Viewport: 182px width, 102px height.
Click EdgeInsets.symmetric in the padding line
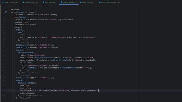pyautogui.click(x=43, y=58)
